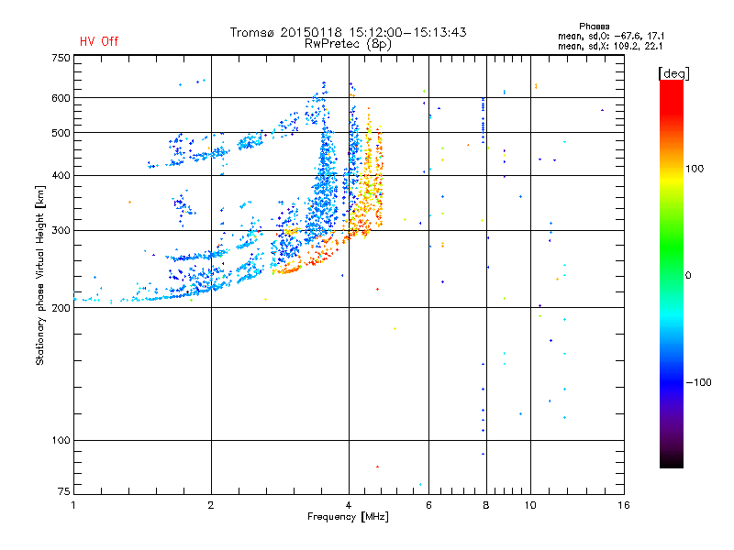Click y-axis tick label '500'
The width and height of the screenshot is (734, 550).
point(61,133)
